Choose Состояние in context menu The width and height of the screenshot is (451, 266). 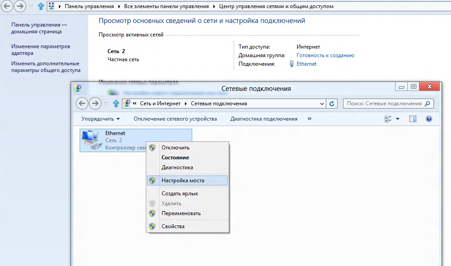(188, 157)
